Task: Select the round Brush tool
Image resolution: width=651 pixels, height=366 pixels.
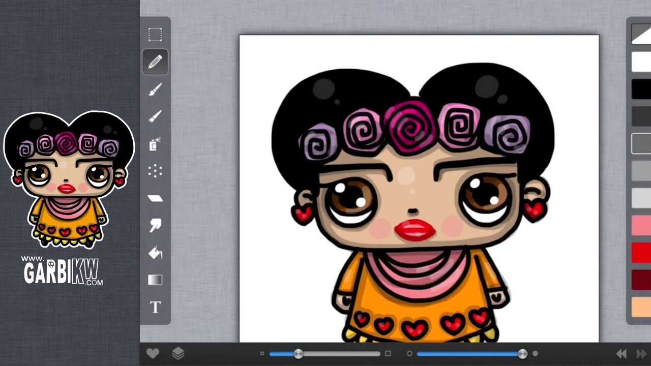Action: [155, 89]
